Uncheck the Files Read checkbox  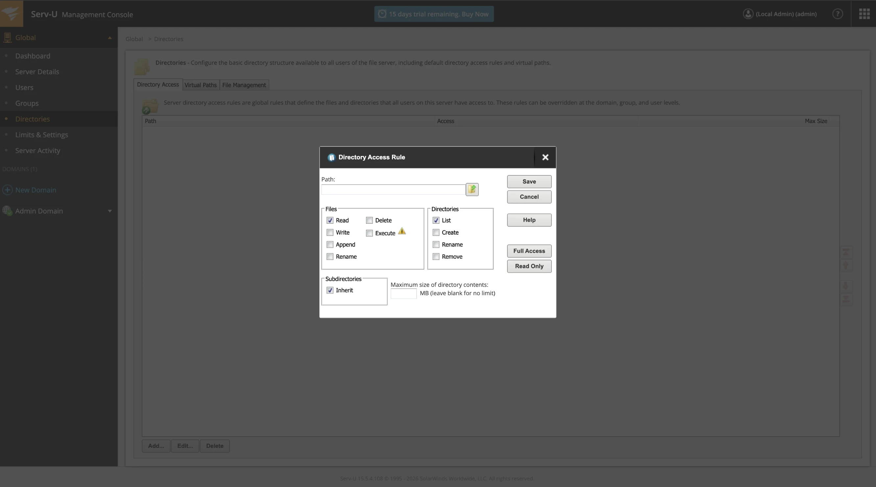click(x=330, y=220)
